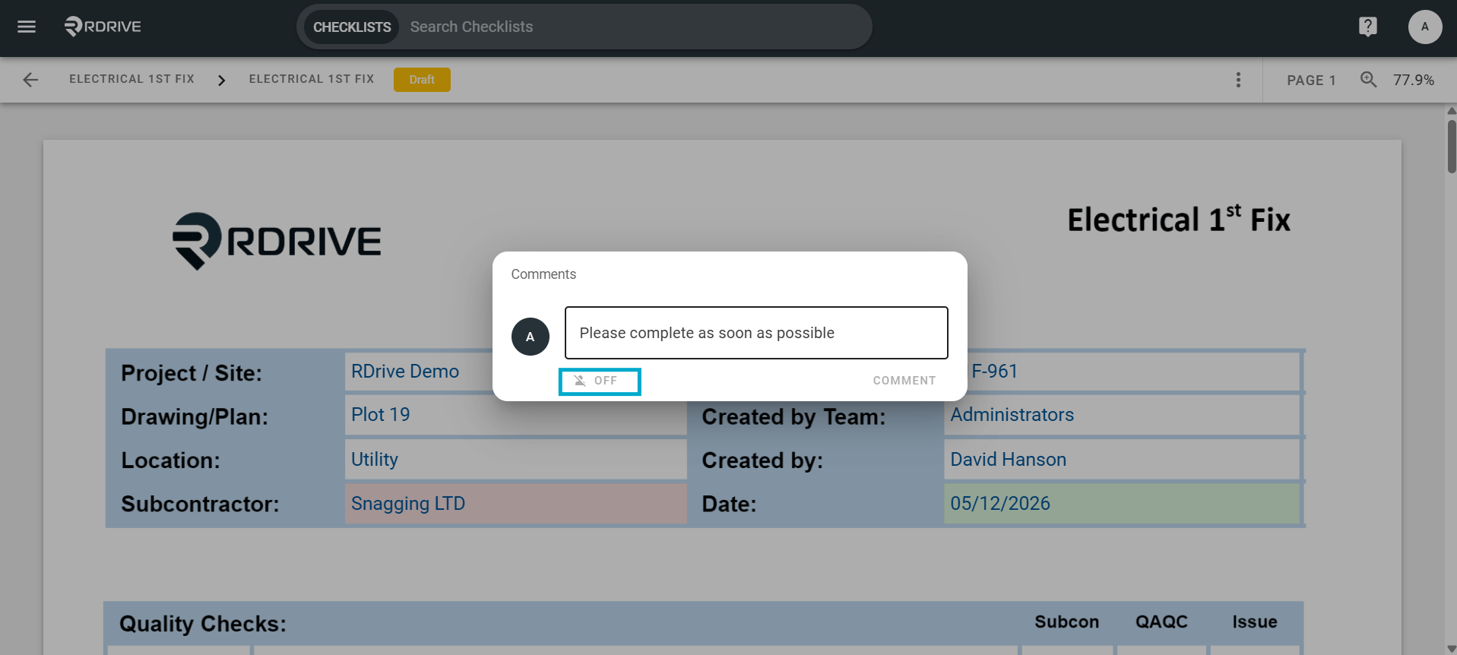
Task: Click the Utility location field
Action: point(515,460)
